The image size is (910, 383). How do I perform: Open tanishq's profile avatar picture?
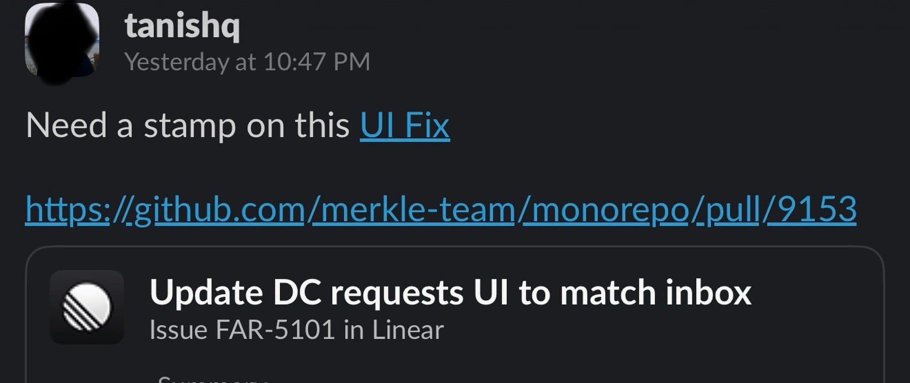click(x=62, y=40)
